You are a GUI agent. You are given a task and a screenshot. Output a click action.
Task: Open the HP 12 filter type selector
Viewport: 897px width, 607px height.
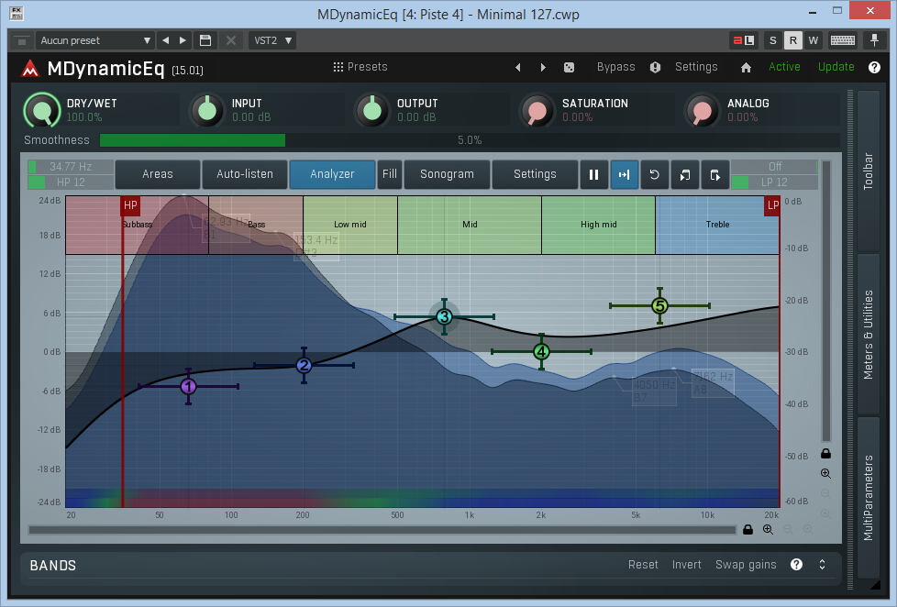point(71,182)
